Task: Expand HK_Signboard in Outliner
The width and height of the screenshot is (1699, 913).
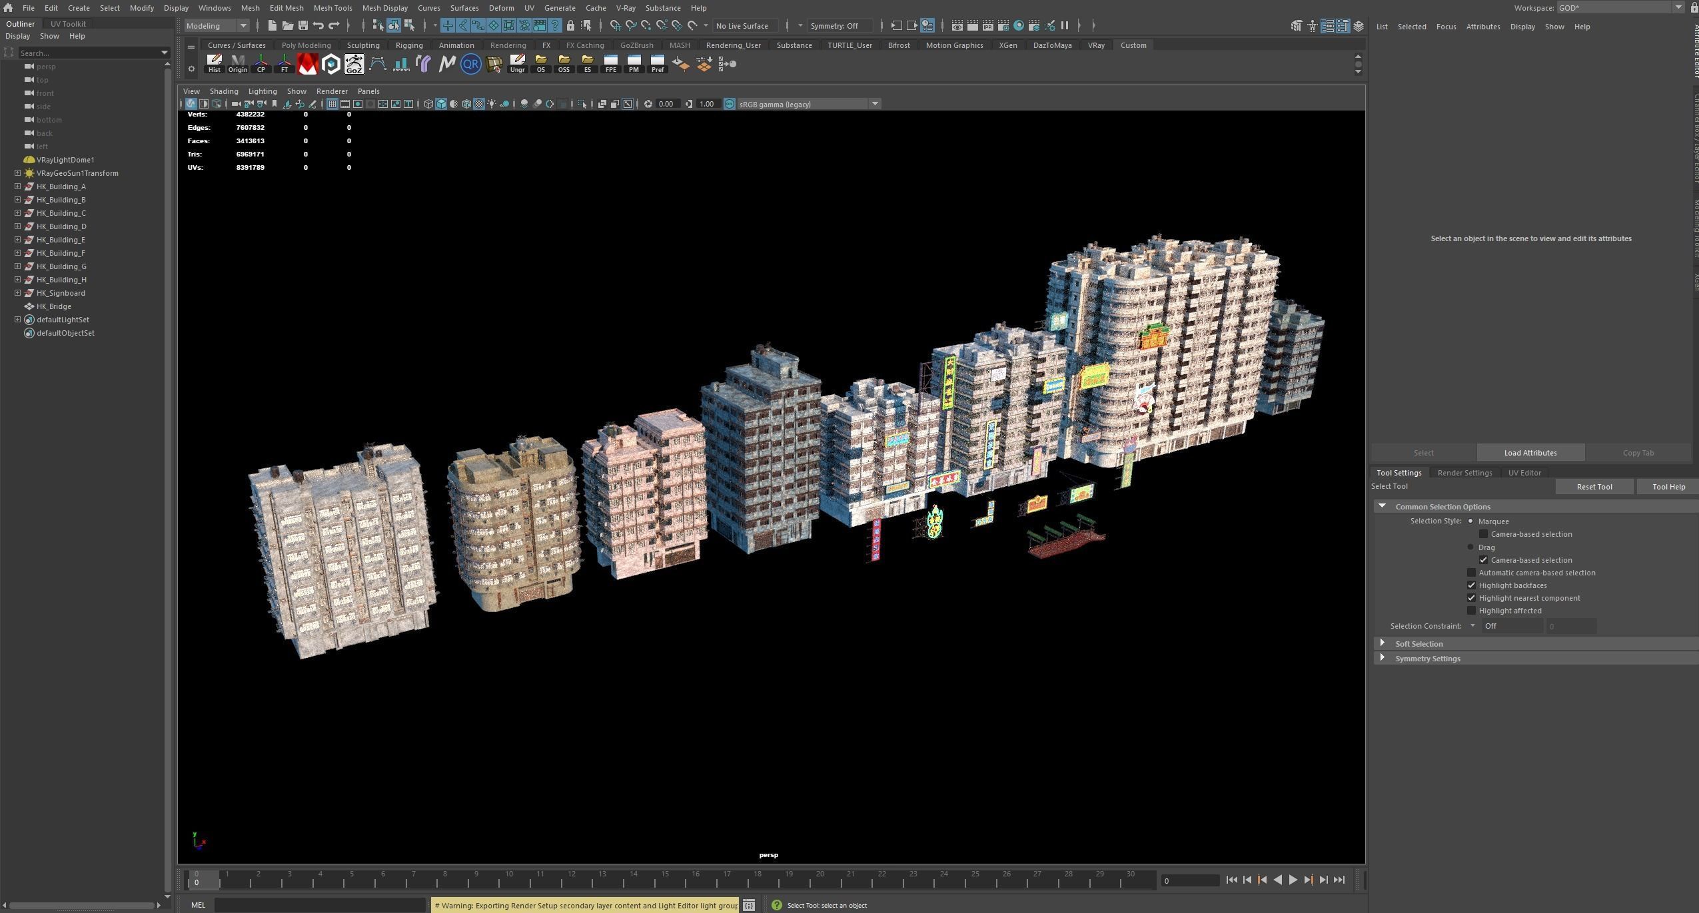Action: click(x=17, y=292)
